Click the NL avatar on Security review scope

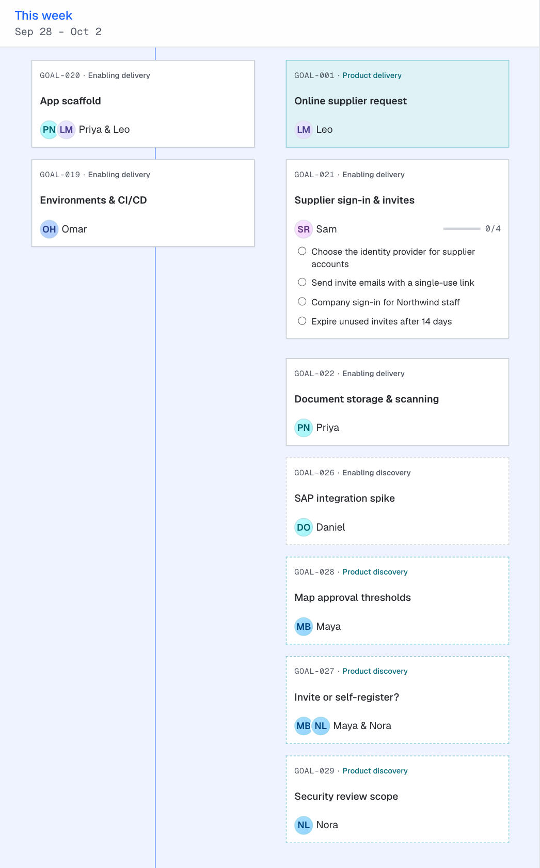[304, 825]
